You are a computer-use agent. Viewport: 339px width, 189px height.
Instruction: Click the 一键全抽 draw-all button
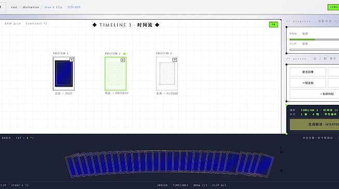[x=308, y=83]
